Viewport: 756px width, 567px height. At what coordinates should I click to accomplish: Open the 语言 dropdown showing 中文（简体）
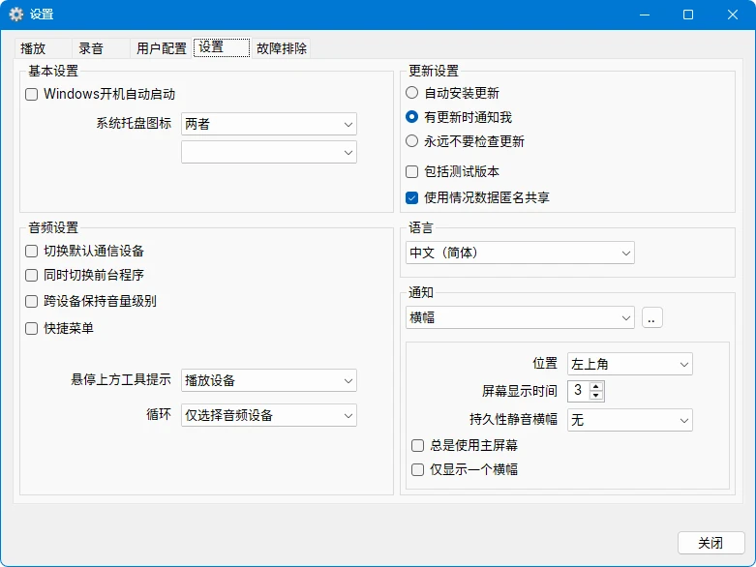click(x=520, y=253)
